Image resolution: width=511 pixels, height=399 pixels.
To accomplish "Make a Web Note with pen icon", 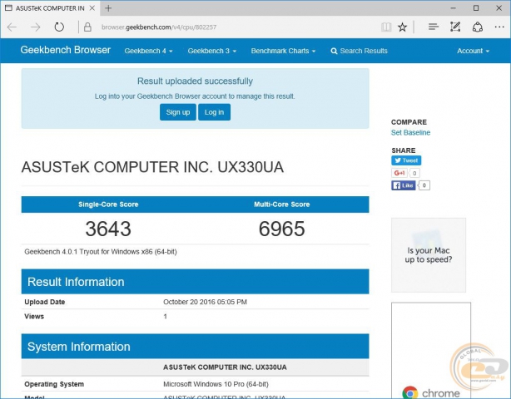I will [x=455, y=27].
